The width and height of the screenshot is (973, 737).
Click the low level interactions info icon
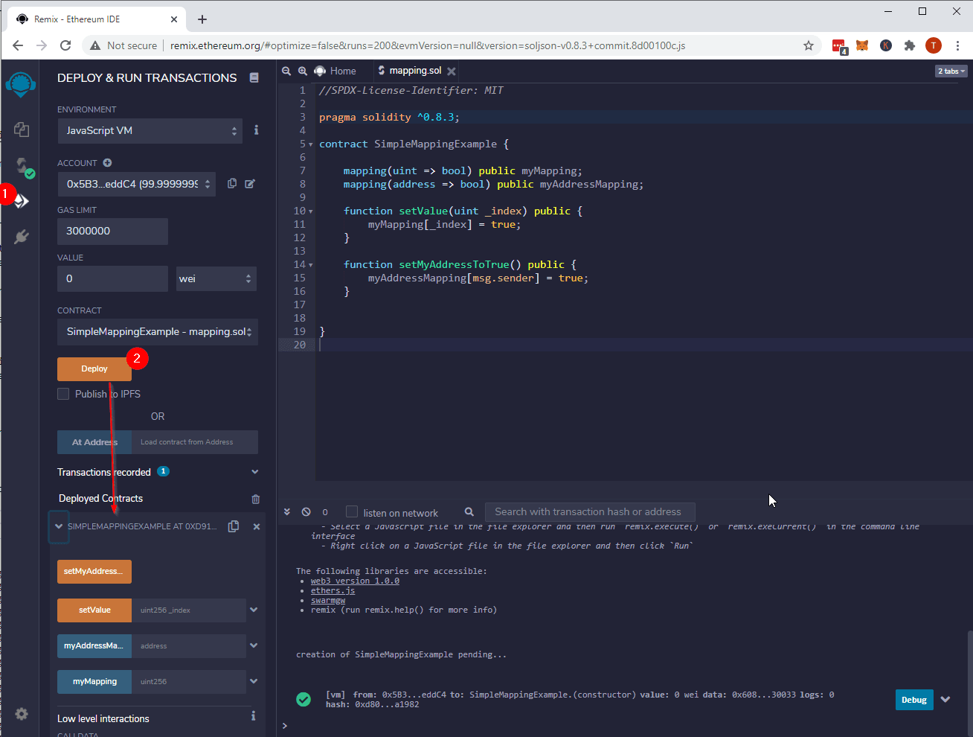pos(254,715)
